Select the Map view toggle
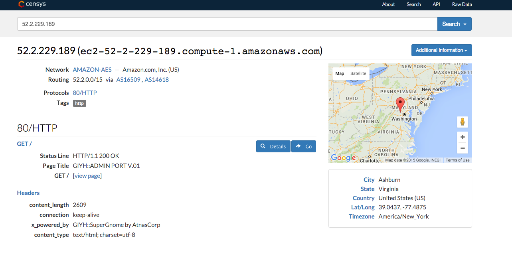The height and width of the screenshot is (262, 512). click(340, 73)
